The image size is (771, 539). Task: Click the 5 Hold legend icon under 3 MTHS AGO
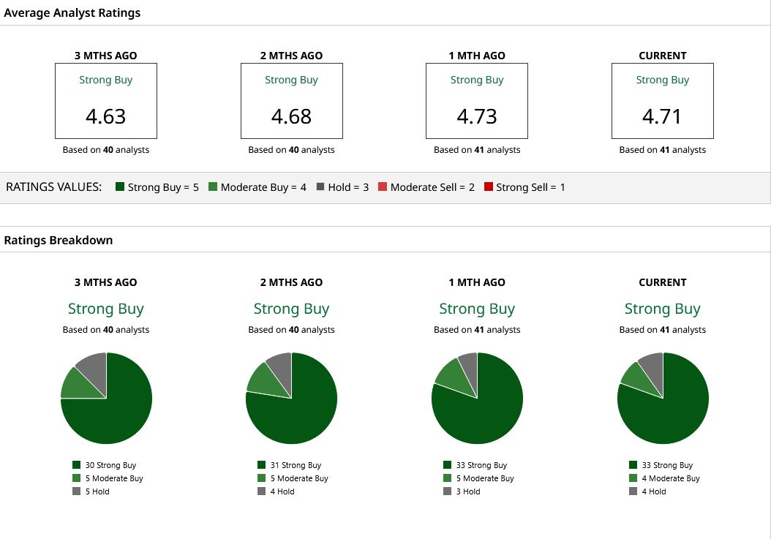(x=76, y=491)
